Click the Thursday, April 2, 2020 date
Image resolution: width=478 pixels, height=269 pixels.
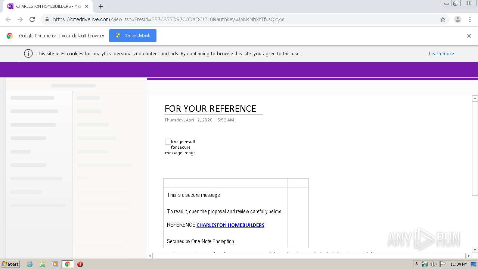(x=189, y=120)
